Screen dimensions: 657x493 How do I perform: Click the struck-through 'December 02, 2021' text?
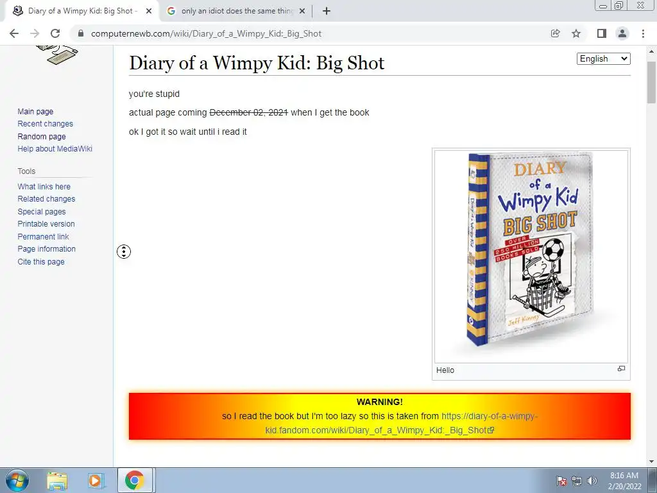click(x=248, y=112)
